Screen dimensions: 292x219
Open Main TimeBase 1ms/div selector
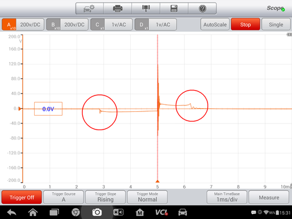coord(227,197)
